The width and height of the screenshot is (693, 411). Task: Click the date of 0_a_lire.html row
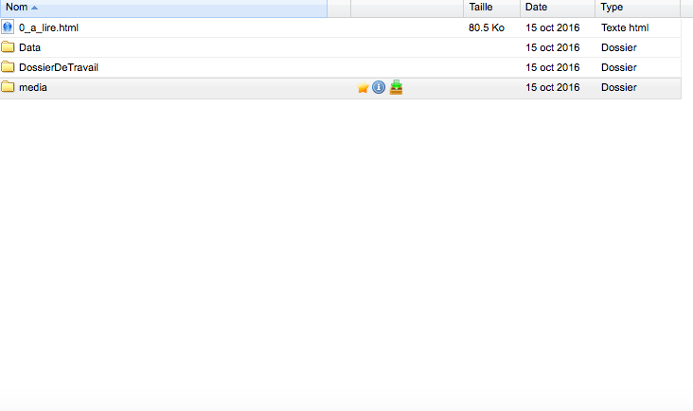click(x=553, y=27)
